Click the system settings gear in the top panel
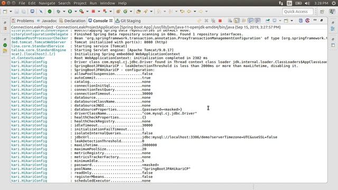This screenshot has height=190, width=338. pos(333,3)
